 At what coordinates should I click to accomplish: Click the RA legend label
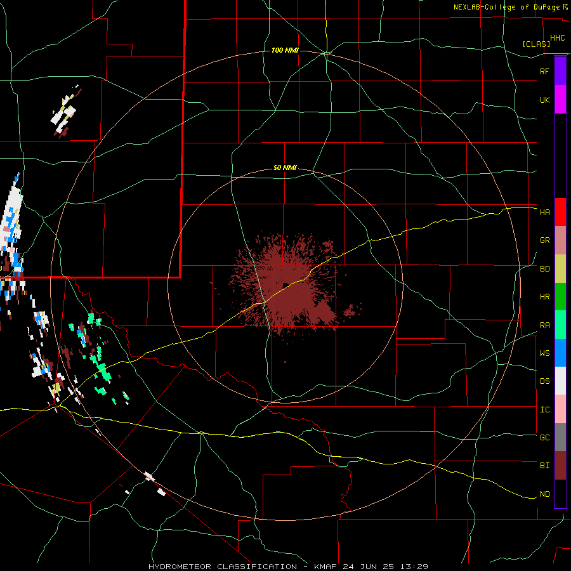pos(544,325)
